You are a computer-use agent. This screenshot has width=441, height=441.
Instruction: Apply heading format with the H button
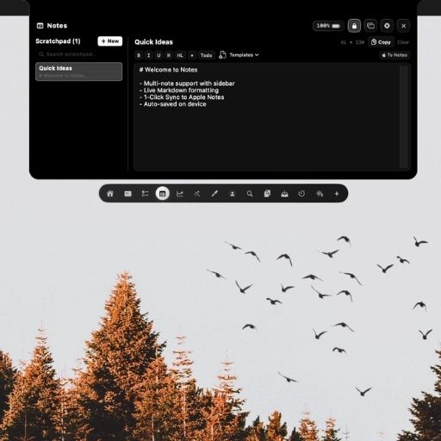(x=169, y=55)
